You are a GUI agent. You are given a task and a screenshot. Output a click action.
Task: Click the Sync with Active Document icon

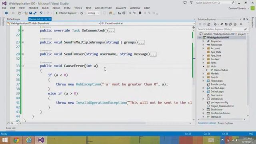(222, 24)
